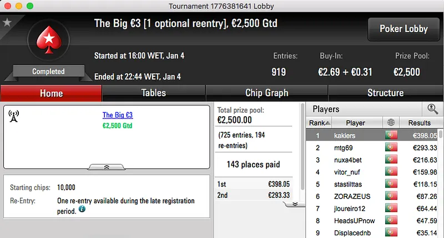Go to the Structure tab

point(385,93)
